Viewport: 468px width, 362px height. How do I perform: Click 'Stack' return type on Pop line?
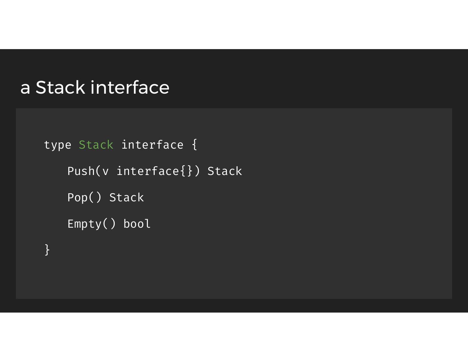coord(126,197)
